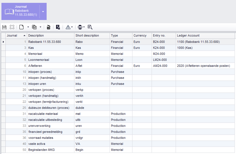The height and width of the screenshot is (154, 236).
Task: Select the Kas description cell
Action: point(51,48)
